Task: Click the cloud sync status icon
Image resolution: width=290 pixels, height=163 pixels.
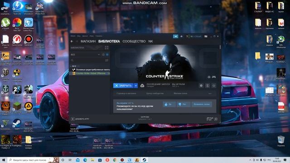Action: (142, 86)
